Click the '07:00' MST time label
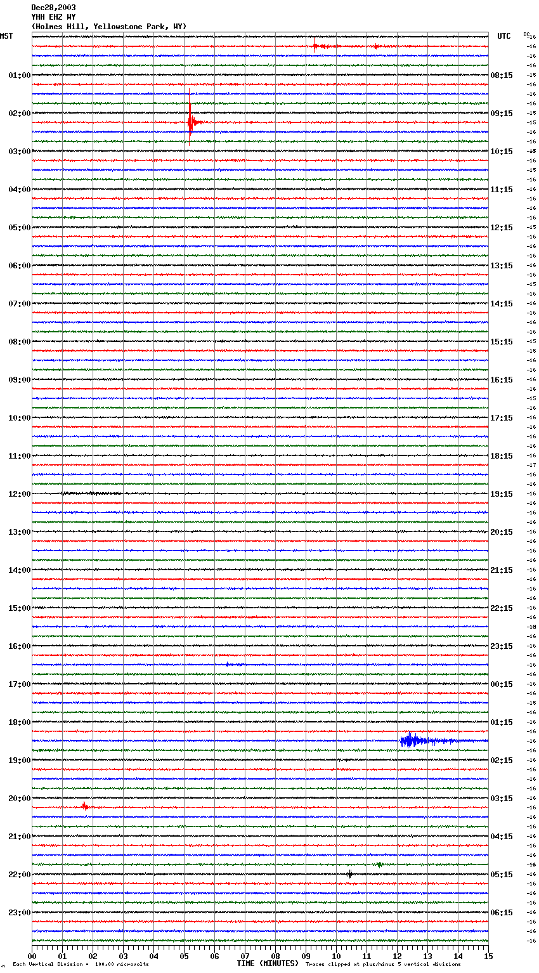The image size is (539, 973). 20,304
